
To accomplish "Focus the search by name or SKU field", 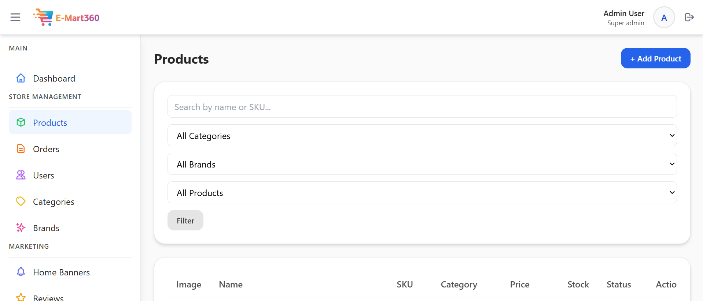I will click(422, 107).
